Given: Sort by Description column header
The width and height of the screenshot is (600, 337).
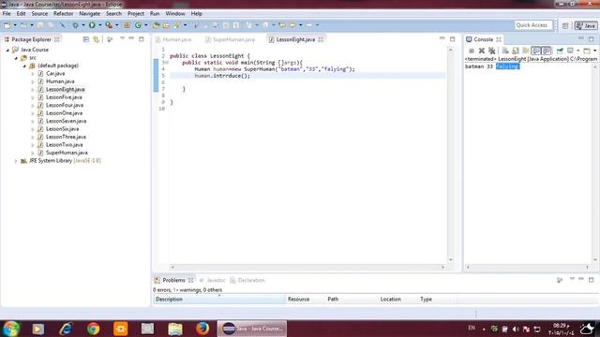Looking at the screenshot, I should 219,300.
